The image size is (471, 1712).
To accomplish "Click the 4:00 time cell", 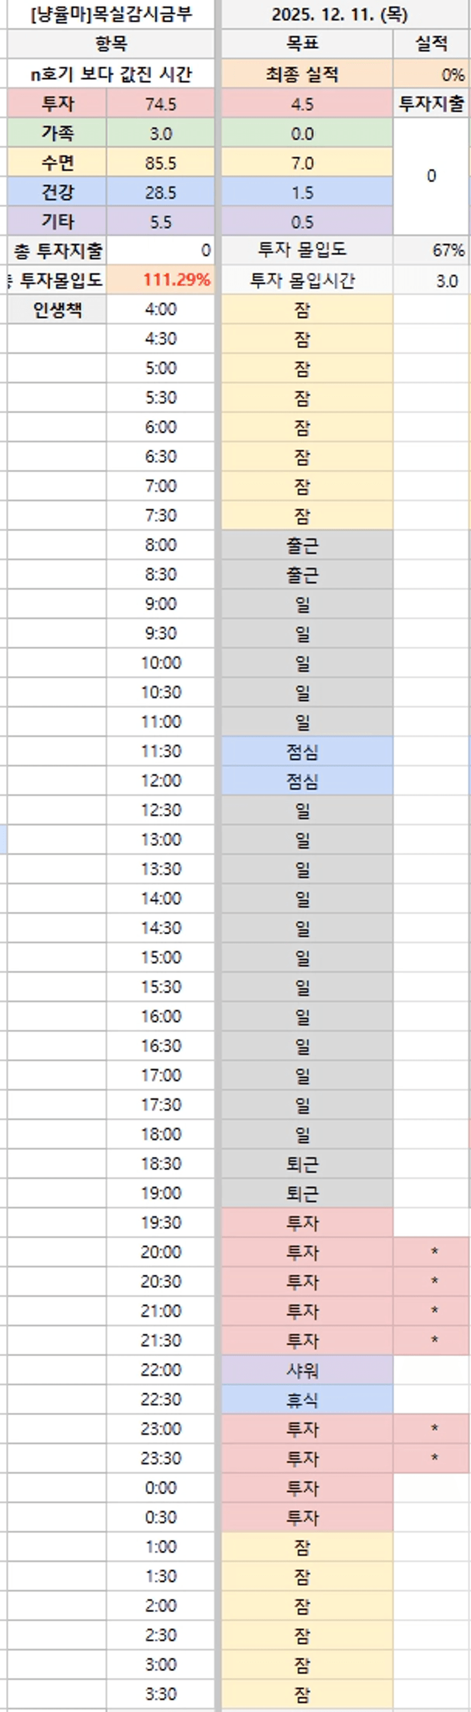I will [161, 309].
